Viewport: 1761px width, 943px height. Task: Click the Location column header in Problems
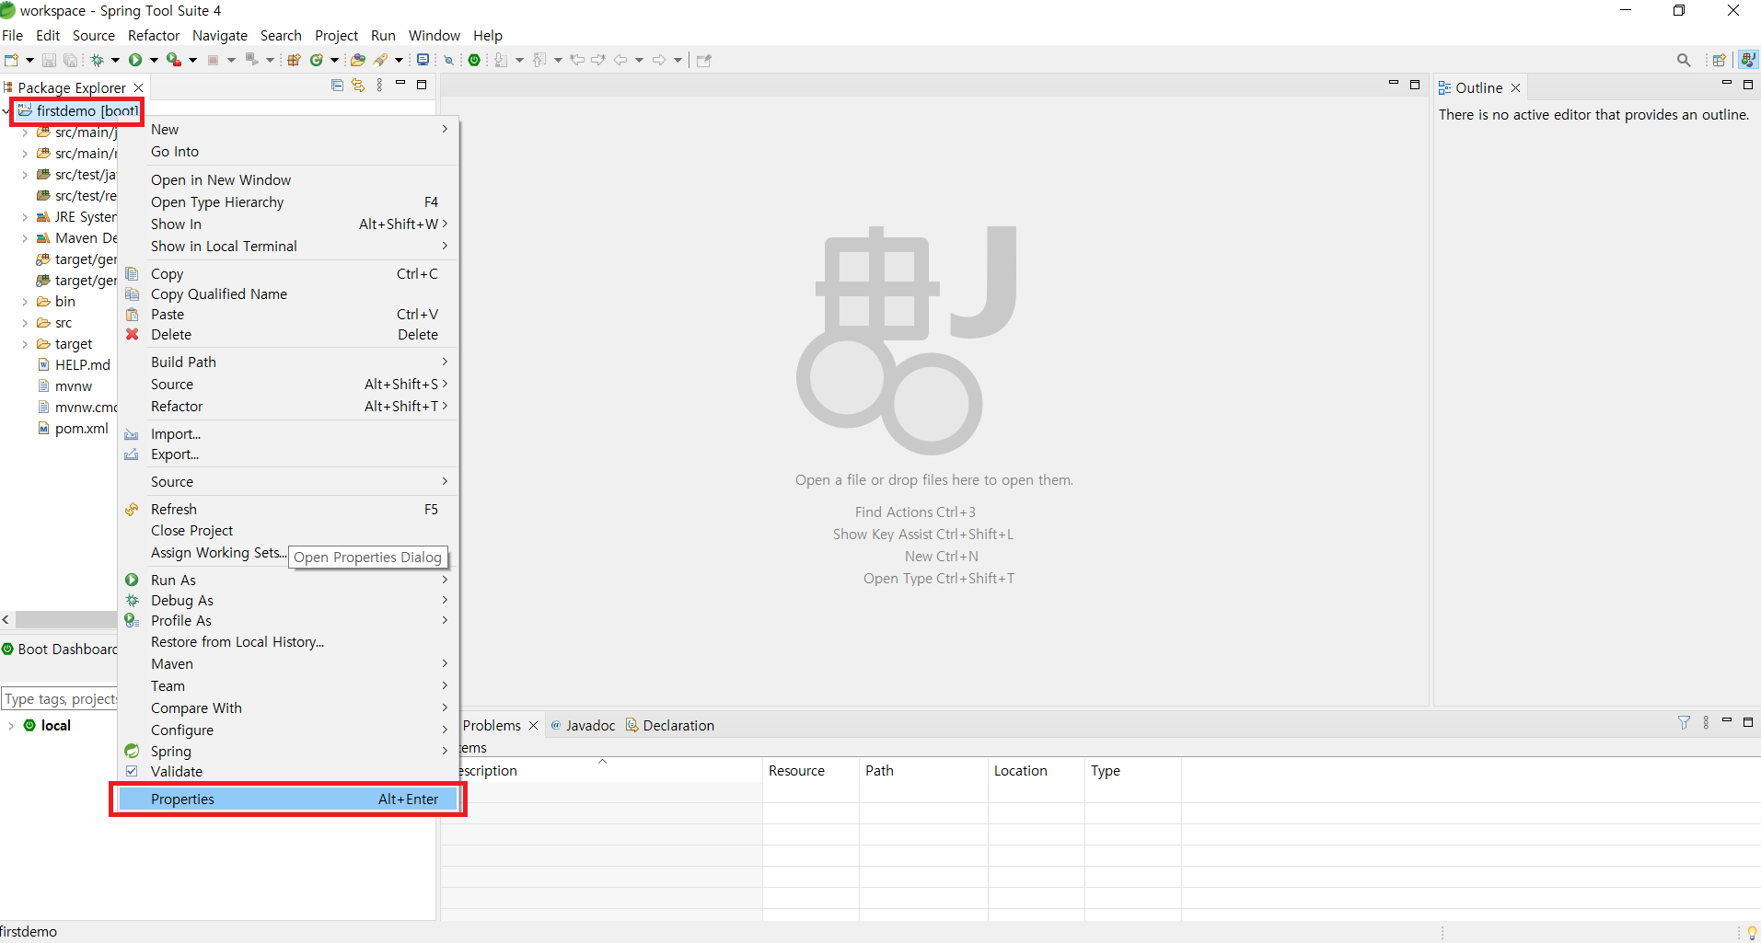click(1036, 771)
